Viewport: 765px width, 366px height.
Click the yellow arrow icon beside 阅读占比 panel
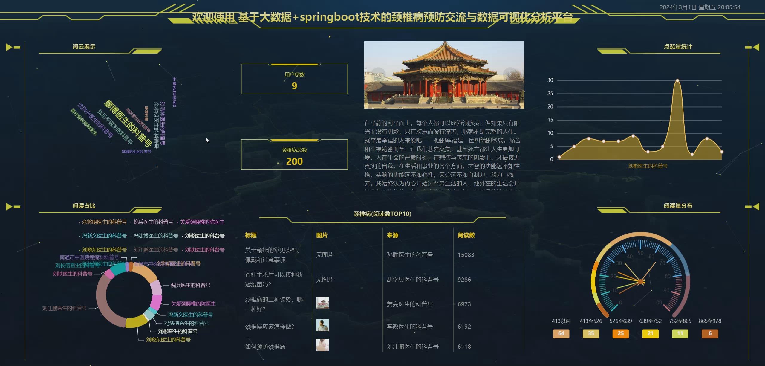[x=9, y=206]
